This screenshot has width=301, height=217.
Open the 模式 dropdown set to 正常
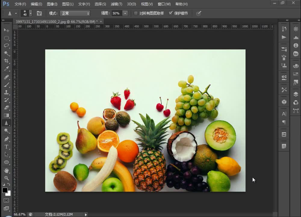pyautogui.click(x=75, y=13)
